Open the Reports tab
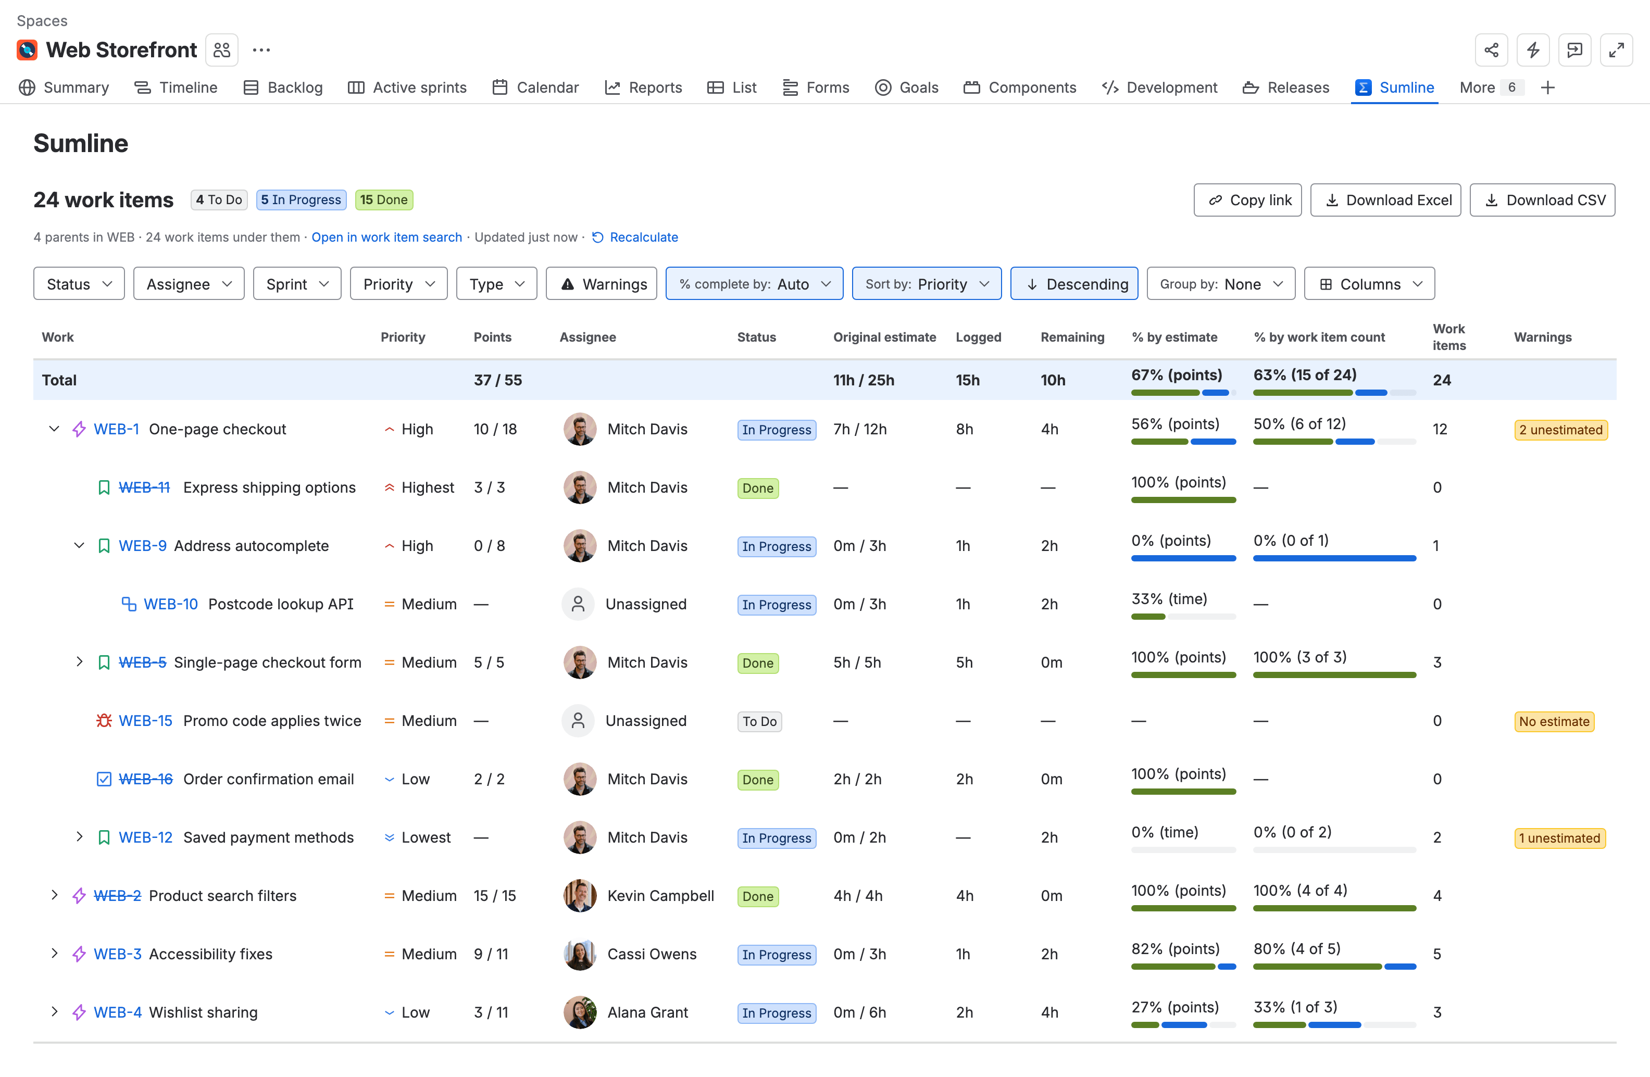 (x=643, y=87)
